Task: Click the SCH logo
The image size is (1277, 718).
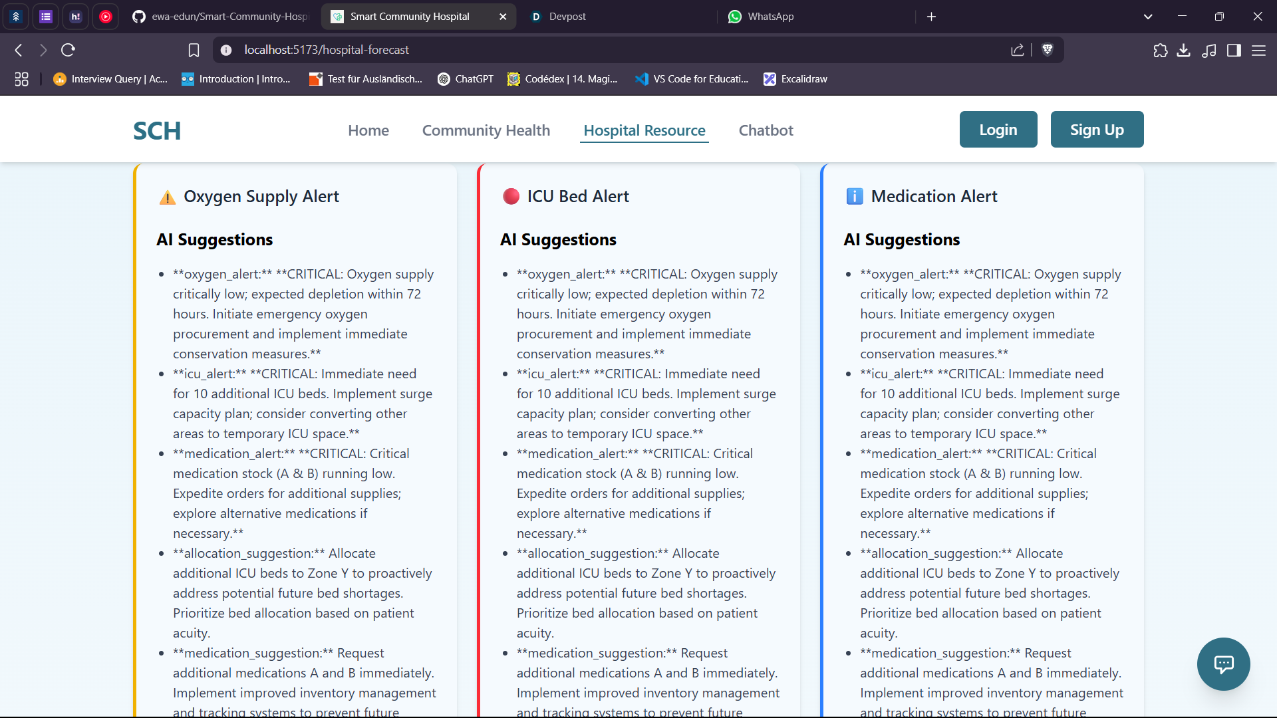Action: [x=157, y=130]
